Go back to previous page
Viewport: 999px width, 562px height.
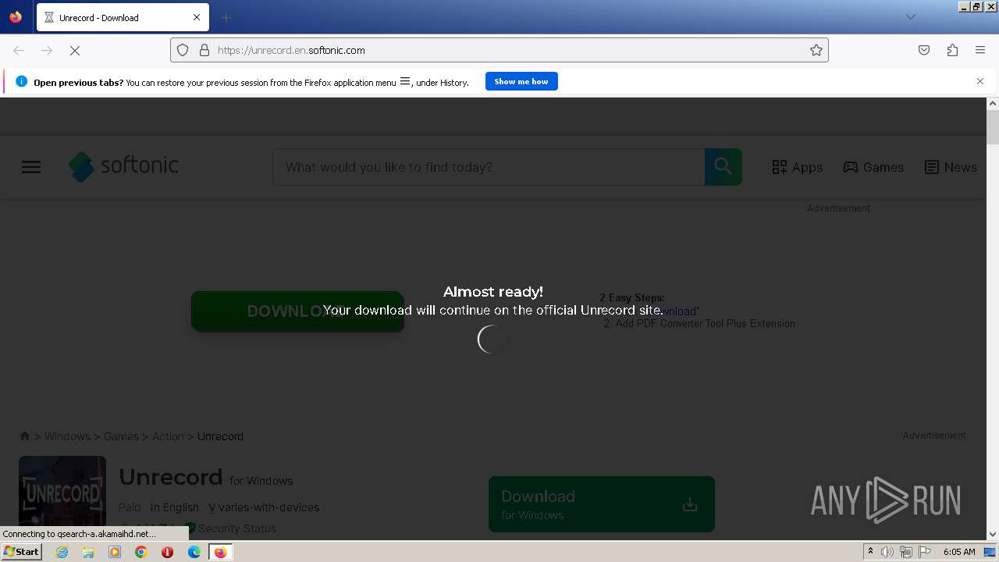(19, 50)
